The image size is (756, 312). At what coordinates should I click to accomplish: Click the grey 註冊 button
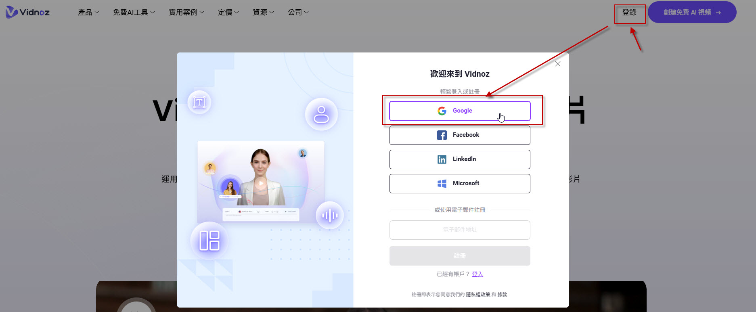coord(460,256)
